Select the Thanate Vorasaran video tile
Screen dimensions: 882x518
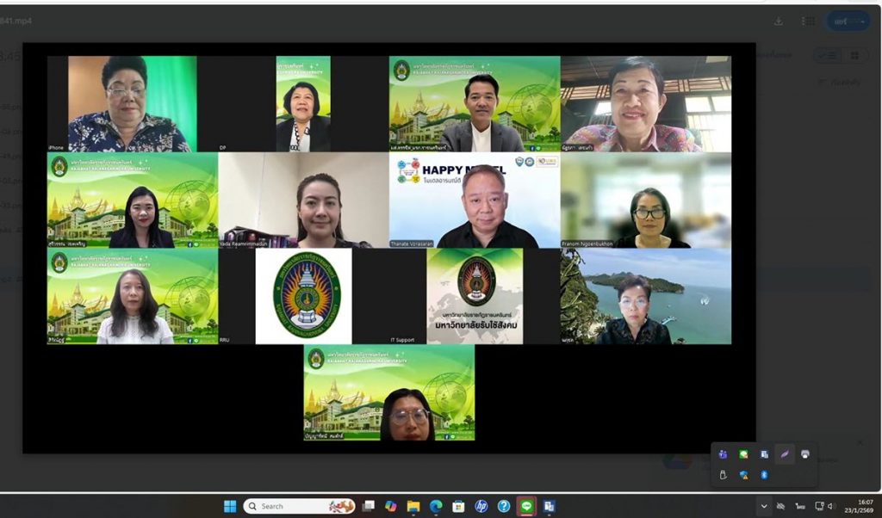[475, 200]
